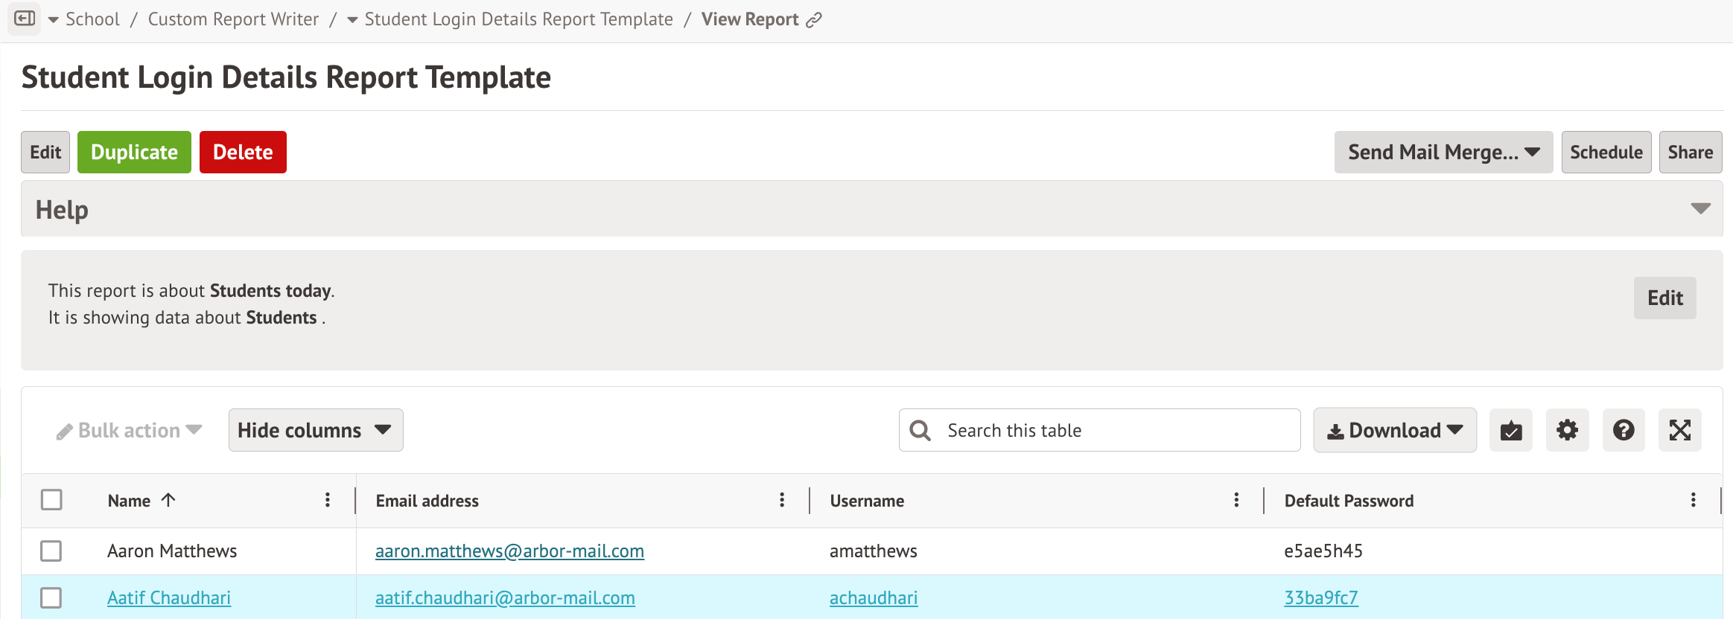Click the sidebar collapse icon in breadcrumb
Viewport: 1733px width, 619px height.
click(25, 19)
